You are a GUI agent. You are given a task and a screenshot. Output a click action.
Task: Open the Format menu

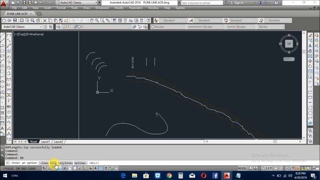(x=61, y=8)
